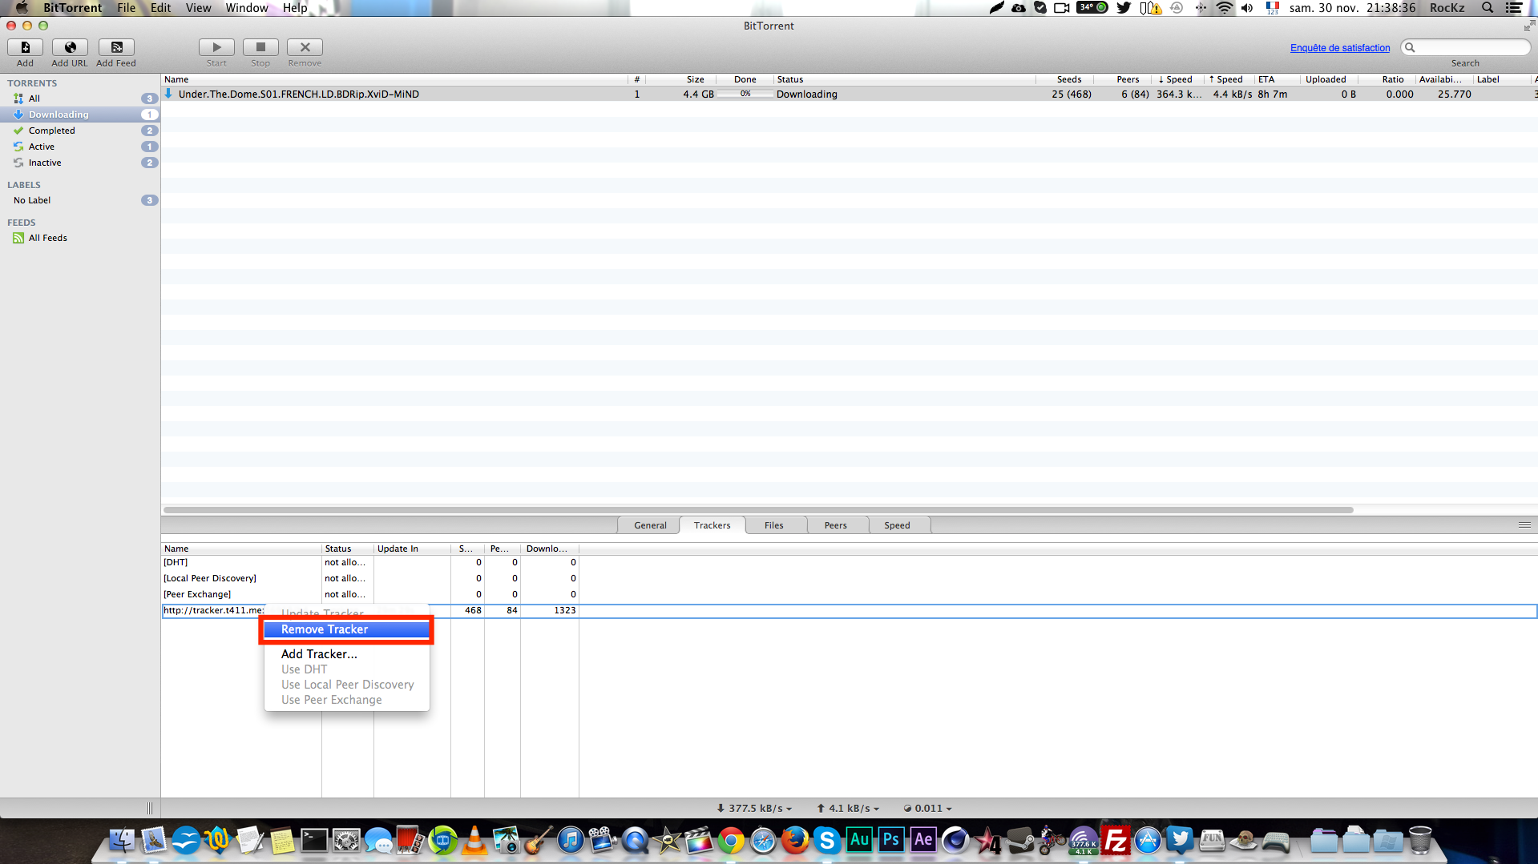This screenshot has width=1538, height=864.
Task: Stop the selected torrent
Action: point(260,47)
